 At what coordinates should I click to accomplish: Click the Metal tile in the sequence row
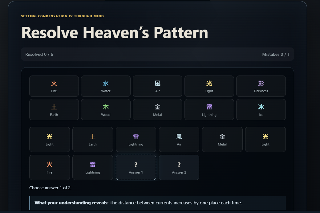tap(222, 139)
